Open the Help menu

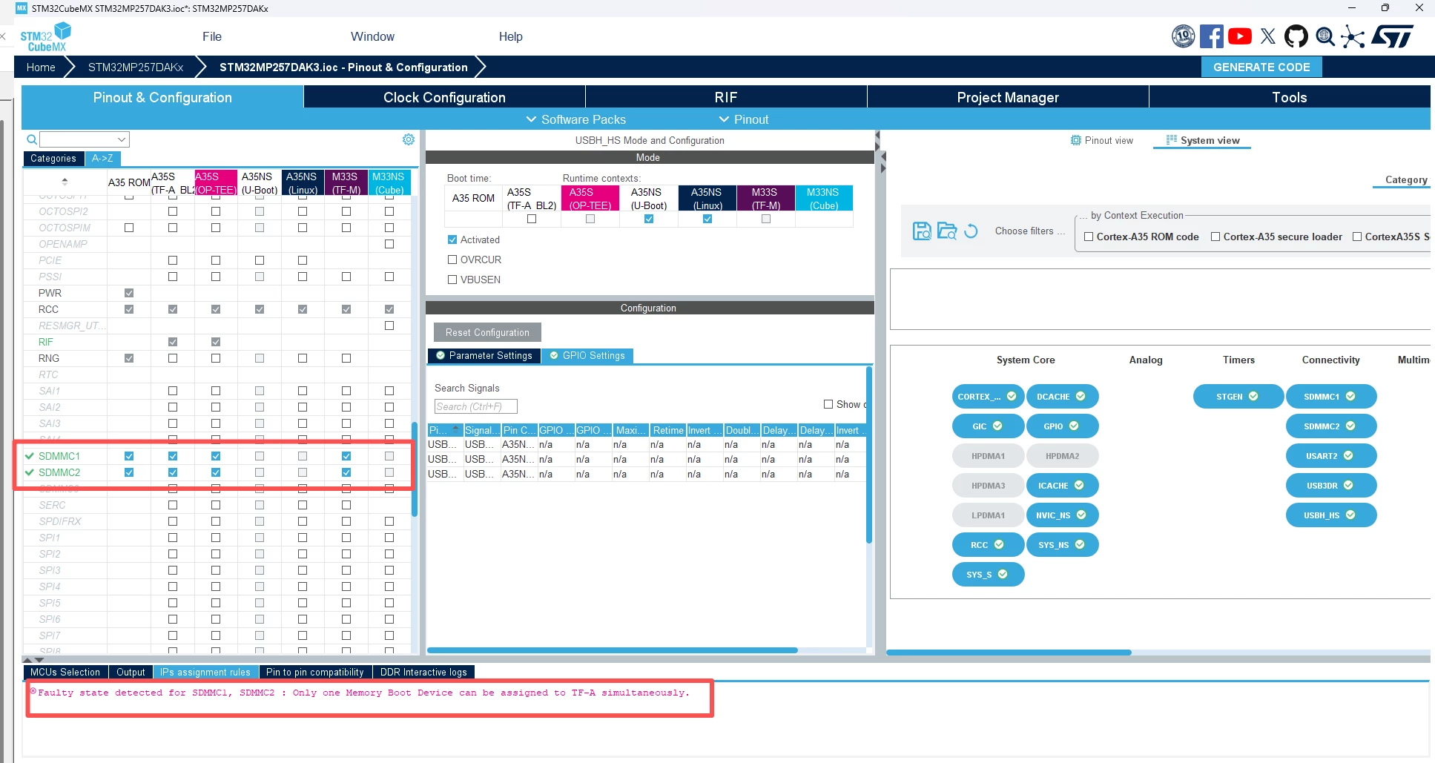(x=510, y=36)
